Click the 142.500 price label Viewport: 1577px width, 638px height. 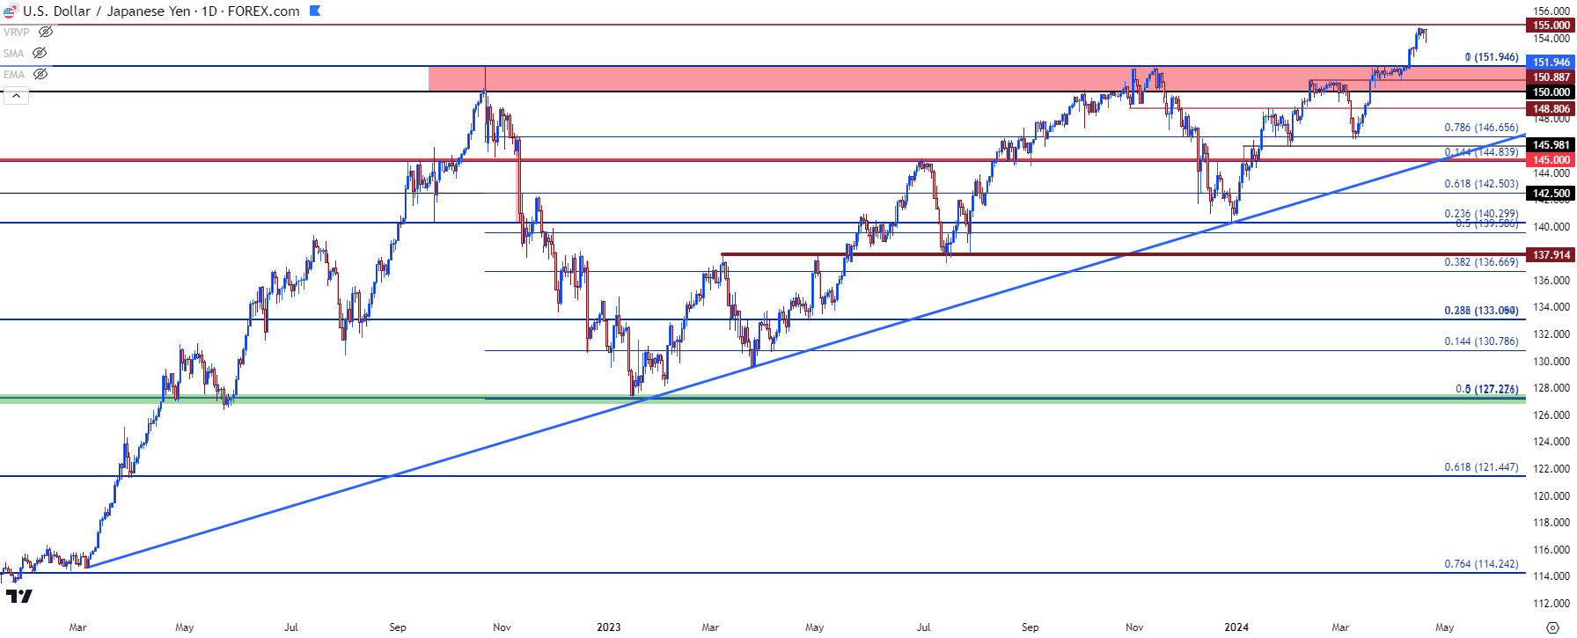(1551, 194)
